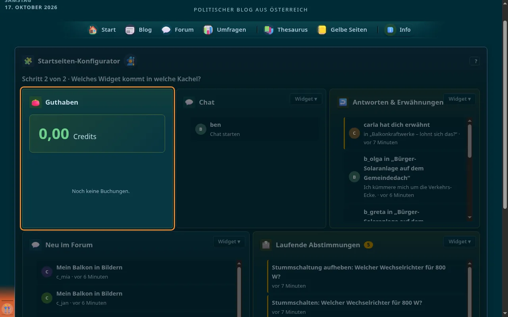
Task: Click the newspaper icon beside Blog
Action: [130, 30]
